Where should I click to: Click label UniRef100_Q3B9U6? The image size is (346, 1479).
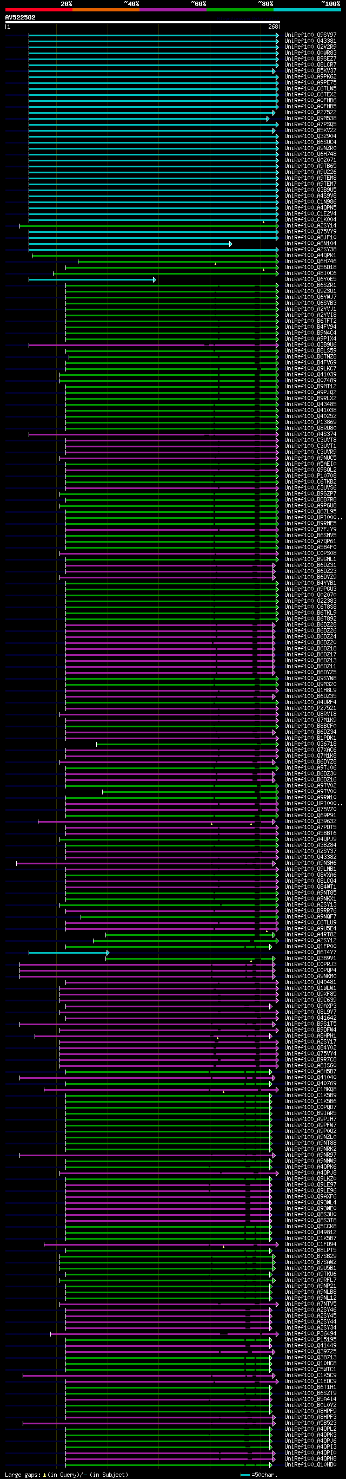pyautogui.click(x=310, y=344)
